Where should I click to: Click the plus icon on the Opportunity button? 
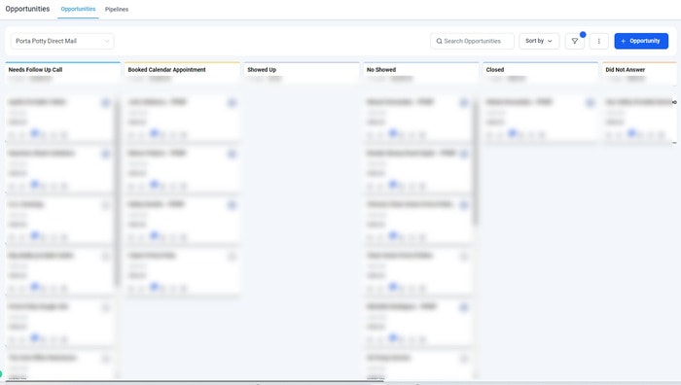coord(623,41)
